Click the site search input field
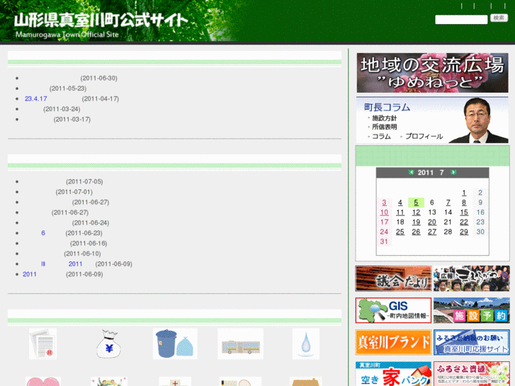The height and width of the screenshot is (386, 515). point(461,19)
